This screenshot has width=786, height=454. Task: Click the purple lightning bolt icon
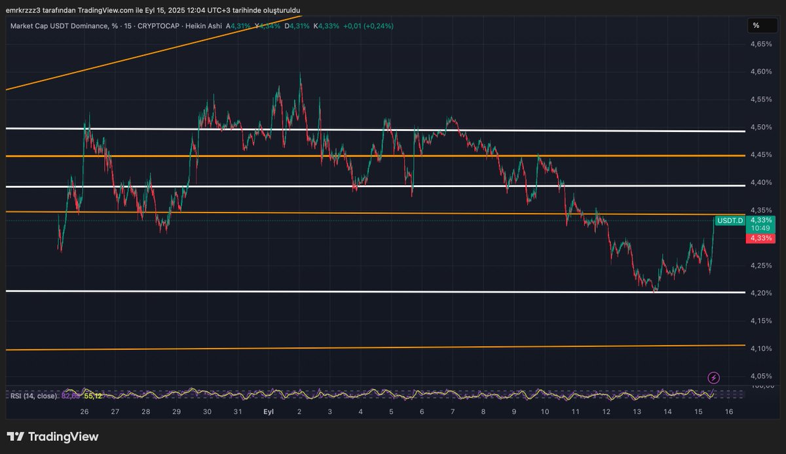[x=714, y=377]
